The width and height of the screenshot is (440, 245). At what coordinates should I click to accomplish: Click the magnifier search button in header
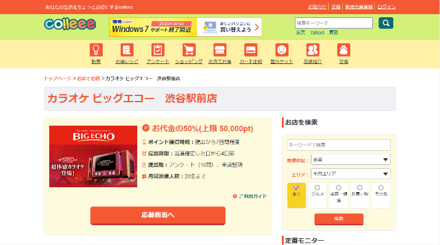click(x=386, y=23)
